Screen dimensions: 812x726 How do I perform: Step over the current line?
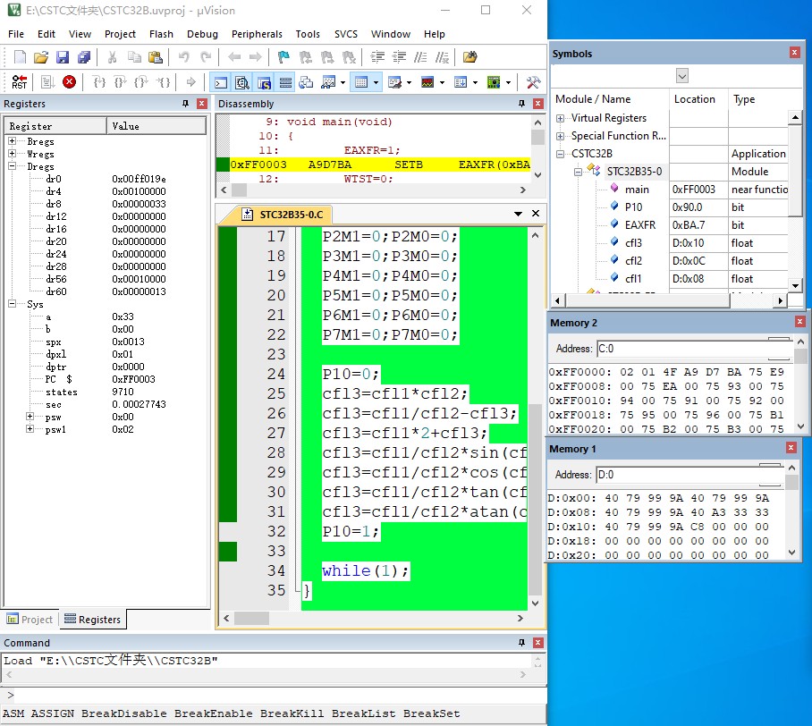point(120,82)
